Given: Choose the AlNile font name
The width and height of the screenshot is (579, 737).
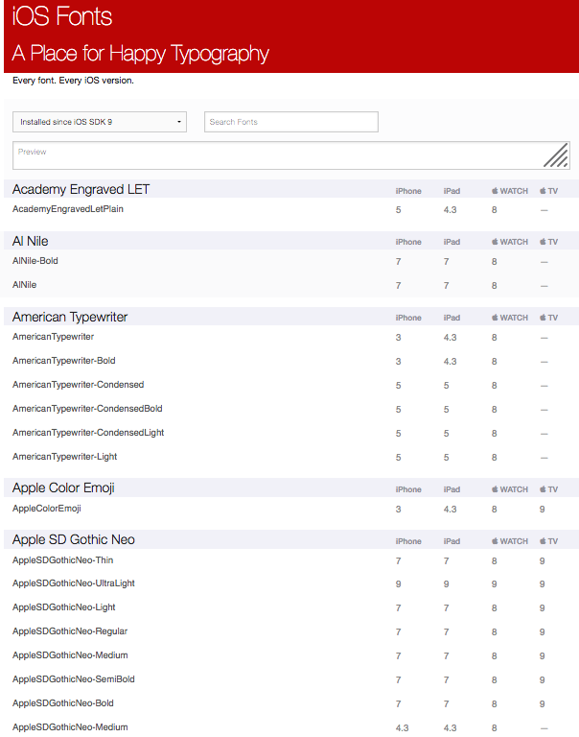Looking at the screenshot, I should 24,285.
